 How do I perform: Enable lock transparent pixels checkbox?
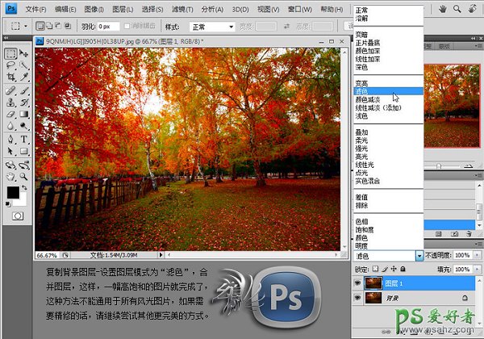377,269
